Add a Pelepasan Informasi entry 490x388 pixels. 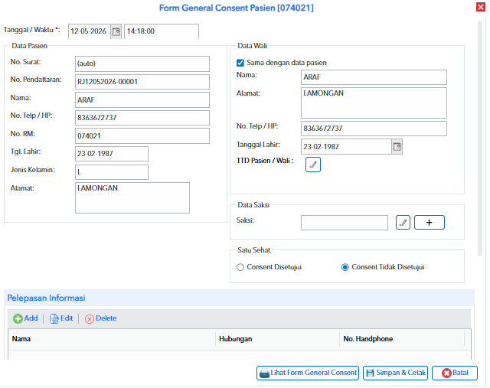[x=25, y=318]
